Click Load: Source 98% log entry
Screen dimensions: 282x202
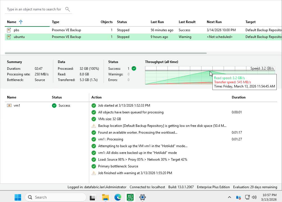pyautogui.click(x=143, y=160)
